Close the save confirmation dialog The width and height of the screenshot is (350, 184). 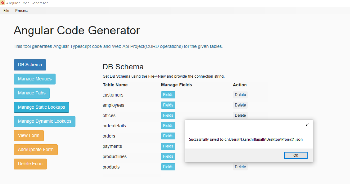point(307,125)
